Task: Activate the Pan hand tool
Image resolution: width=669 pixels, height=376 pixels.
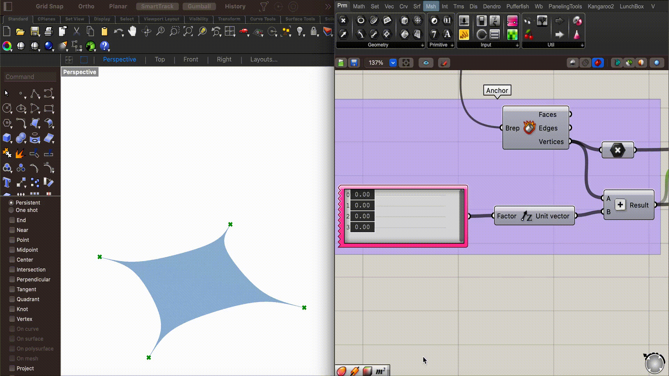Action: pos(132,31)
